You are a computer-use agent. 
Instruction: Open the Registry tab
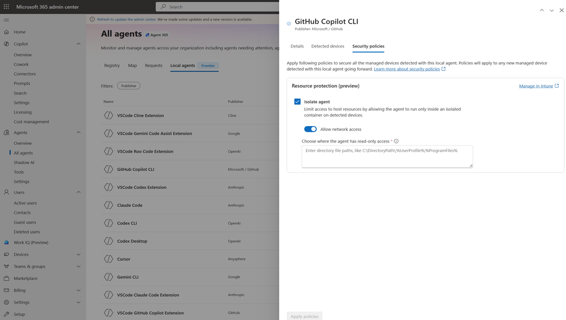pos(112,66)
